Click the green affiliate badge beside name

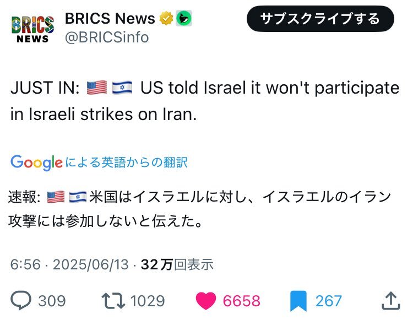[x=184, y=18]
